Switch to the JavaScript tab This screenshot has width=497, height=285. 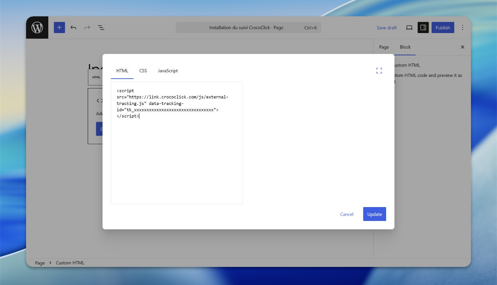pos(168,71)
